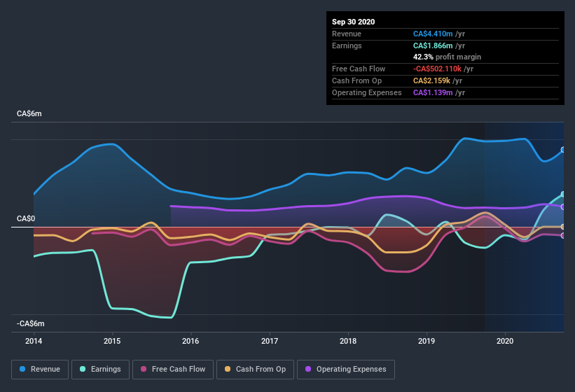Screen dimensions: 575x392
Task: Click the tooltip Revenue row label
Action: 347,34
